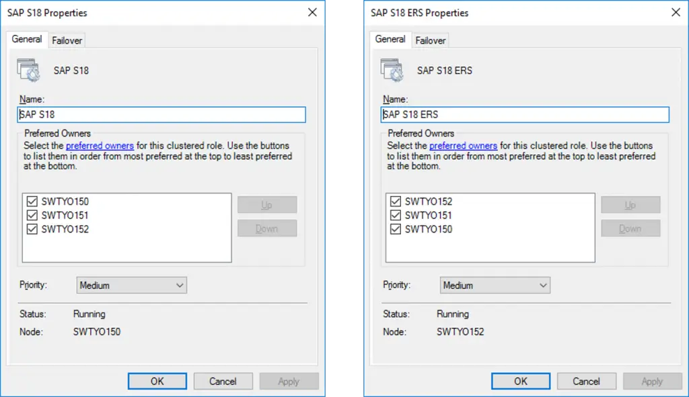Uncheck SWTYO151 in SAP S18 Properties

[x=32, y=216]
